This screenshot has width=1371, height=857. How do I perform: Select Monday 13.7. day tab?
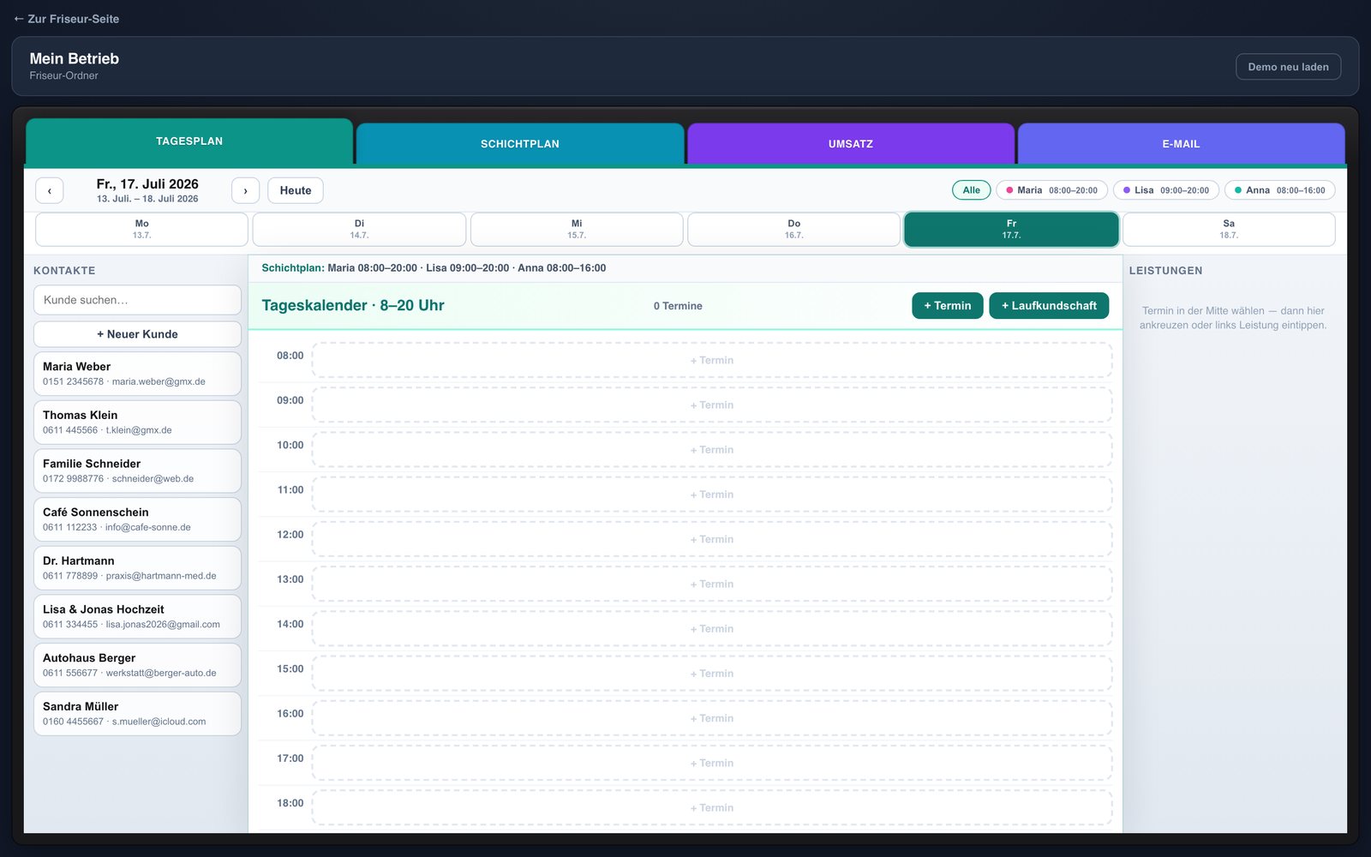tap(142, 230)
